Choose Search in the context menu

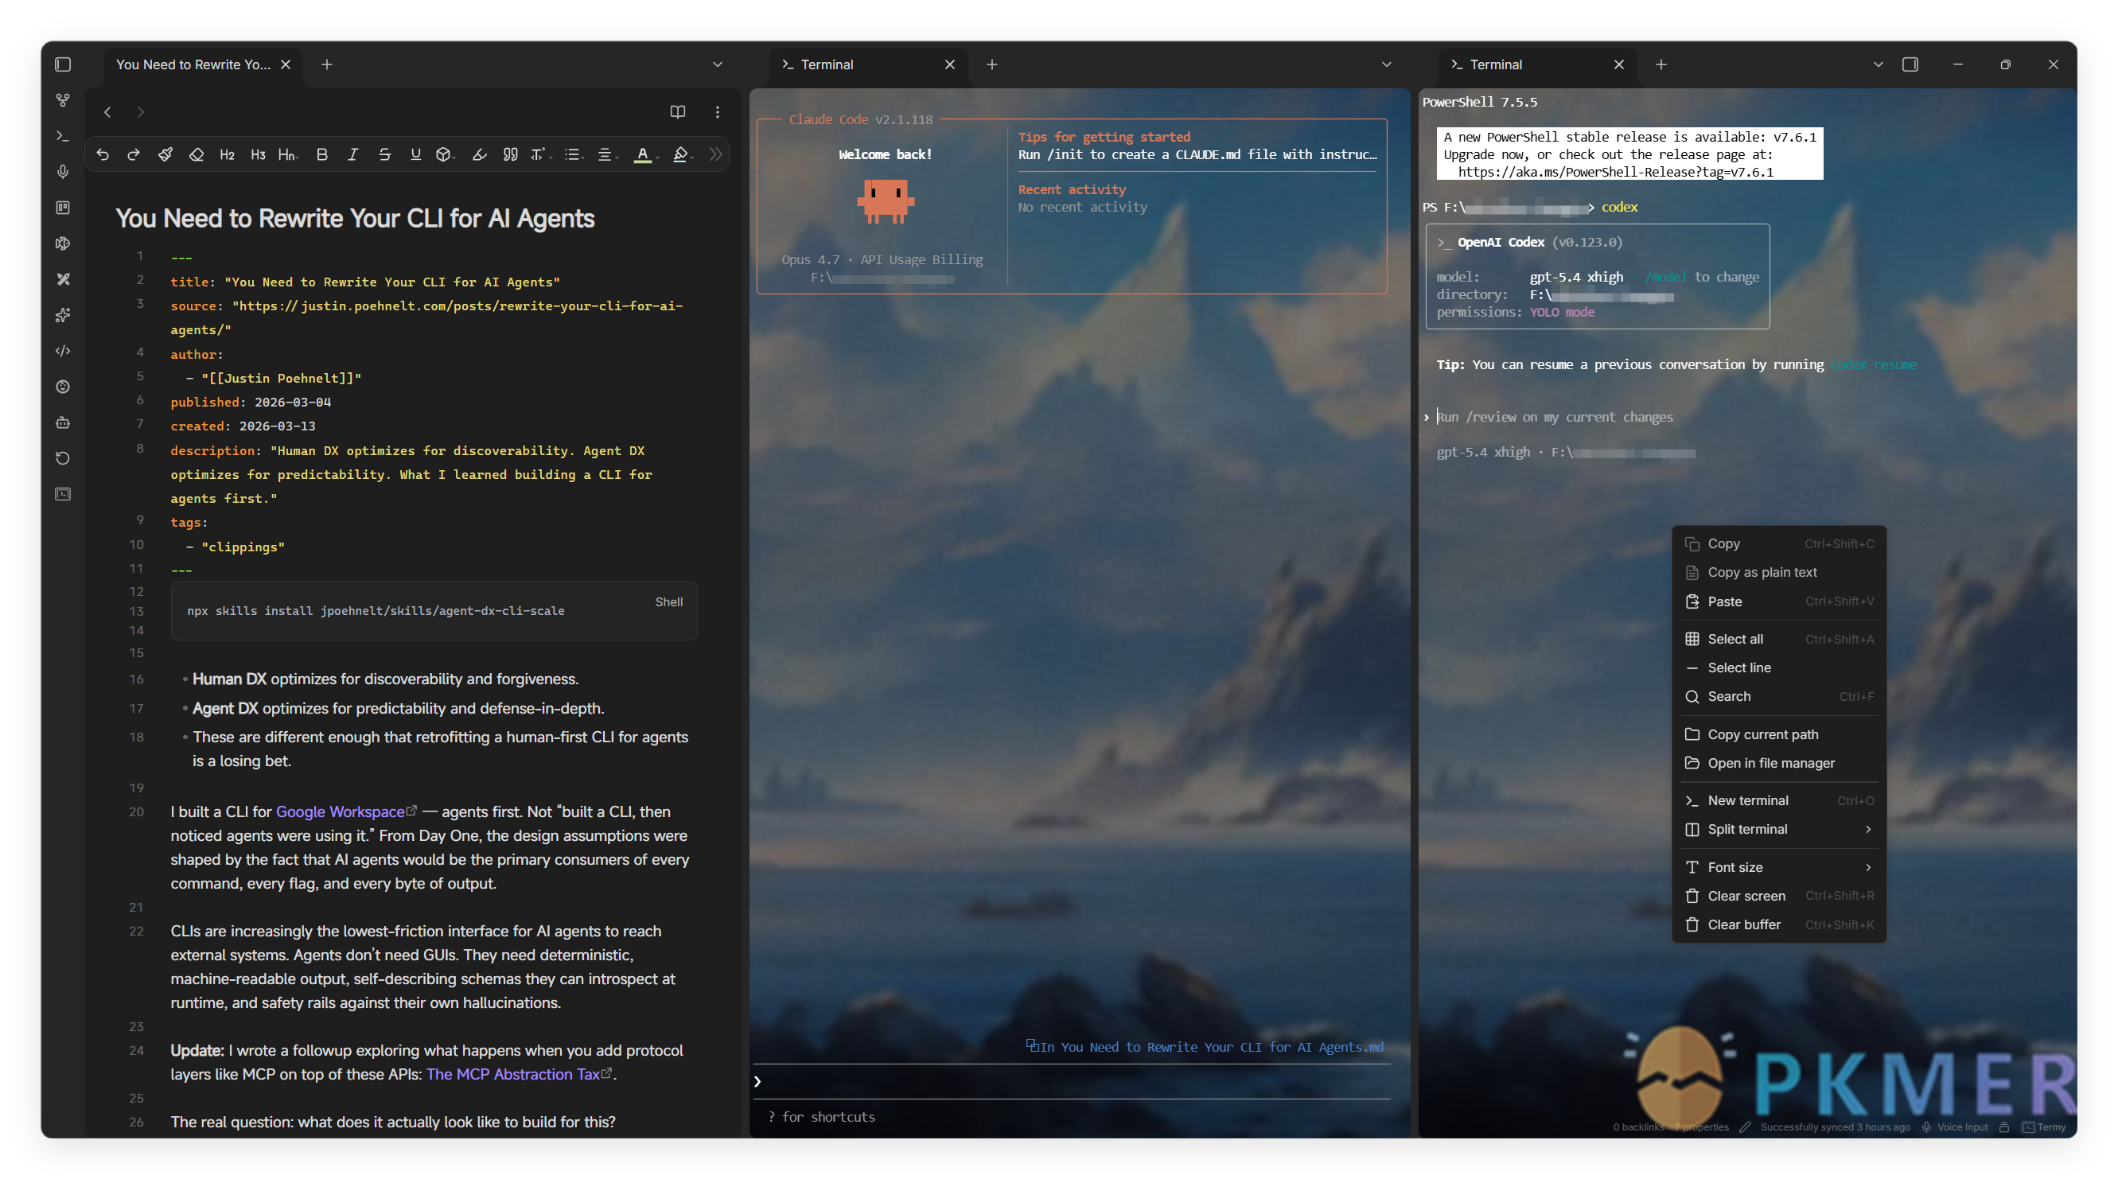pos(1779,696)
